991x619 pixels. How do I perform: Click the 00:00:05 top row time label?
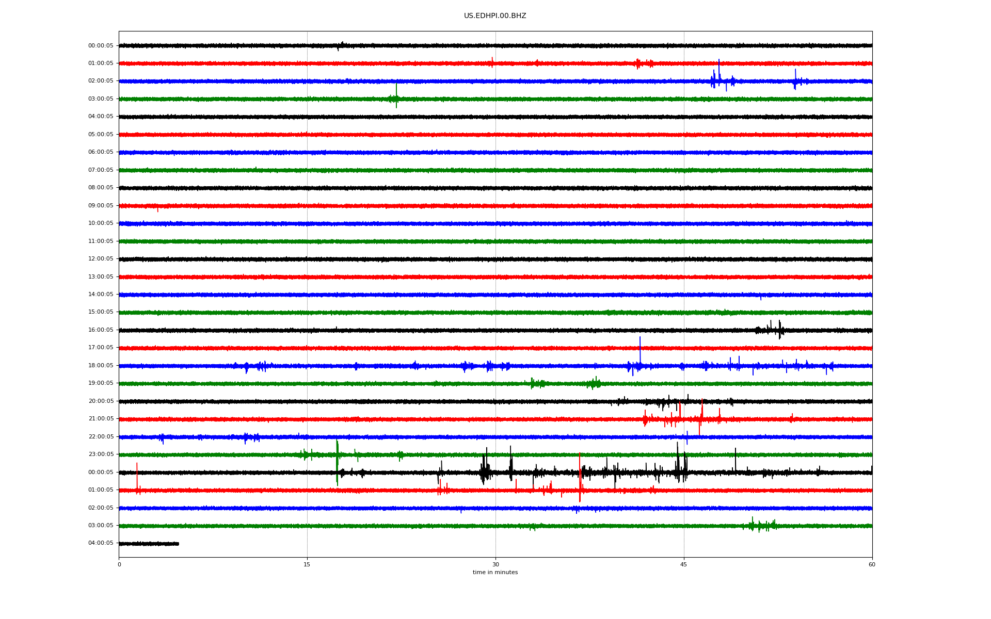(x=101, y=46)
